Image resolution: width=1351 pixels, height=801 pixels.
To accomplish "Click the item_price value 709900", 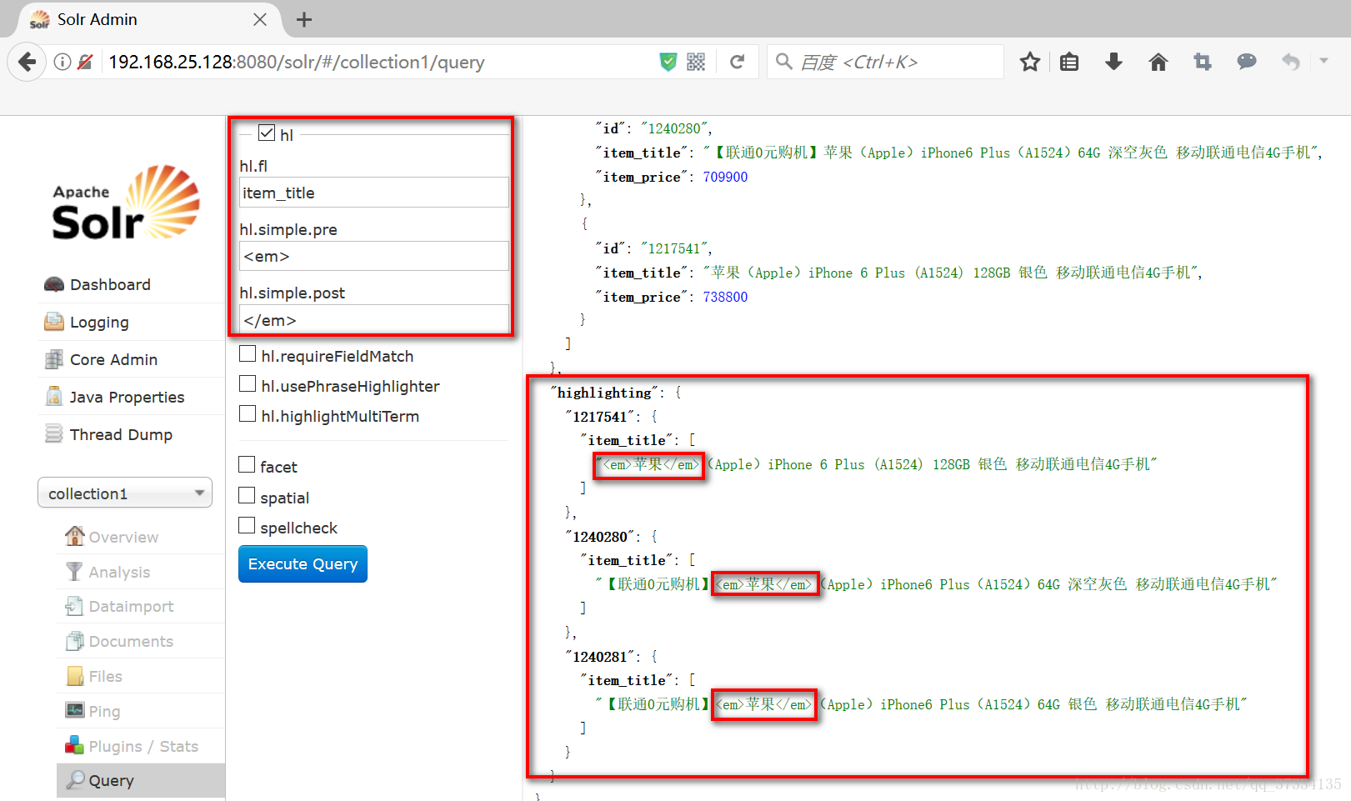I will tap(725, 177).
